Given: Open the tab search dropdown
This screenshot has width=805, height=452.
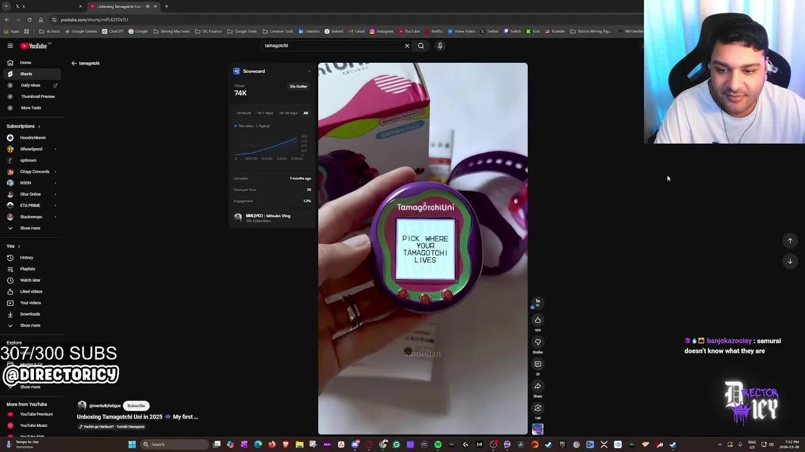Looking at the screenshot, I should pyautogui.click(x=7, y=6).
